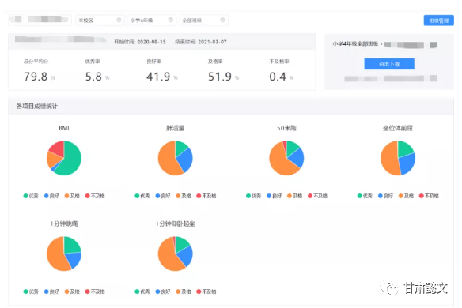Click the blue slice of the 肺活量 pie

(x=185, y=160)
